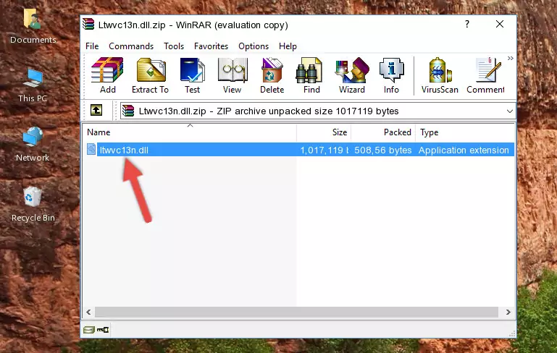The height and width of the screenshot is (353, 557).
Task: Click the Delete toolbar icon
Action: click(x=272, y=75)
